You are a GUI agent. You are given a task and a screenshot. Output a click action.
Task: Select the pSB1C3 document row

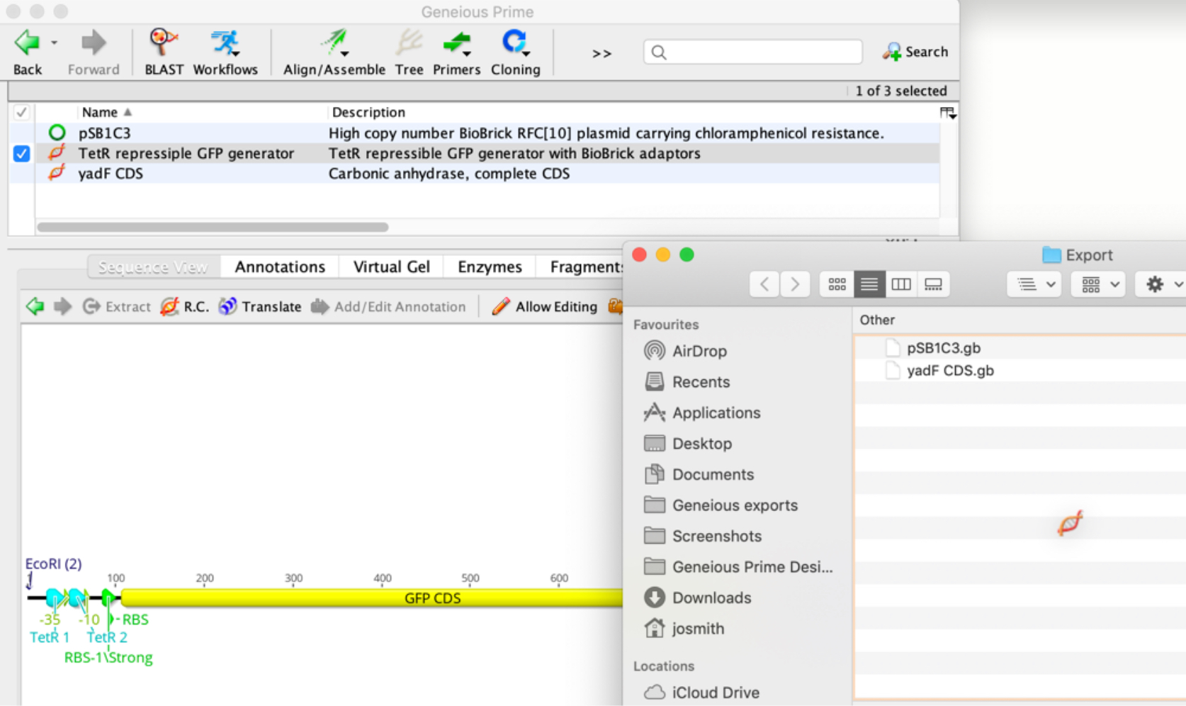click(x=473, y=133)
